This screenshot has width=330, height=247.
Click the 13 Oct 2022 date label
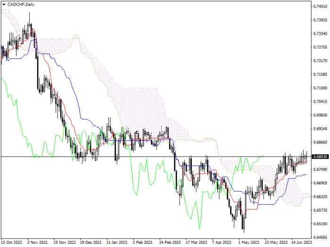pyautogui.click(x=12, y=242)
